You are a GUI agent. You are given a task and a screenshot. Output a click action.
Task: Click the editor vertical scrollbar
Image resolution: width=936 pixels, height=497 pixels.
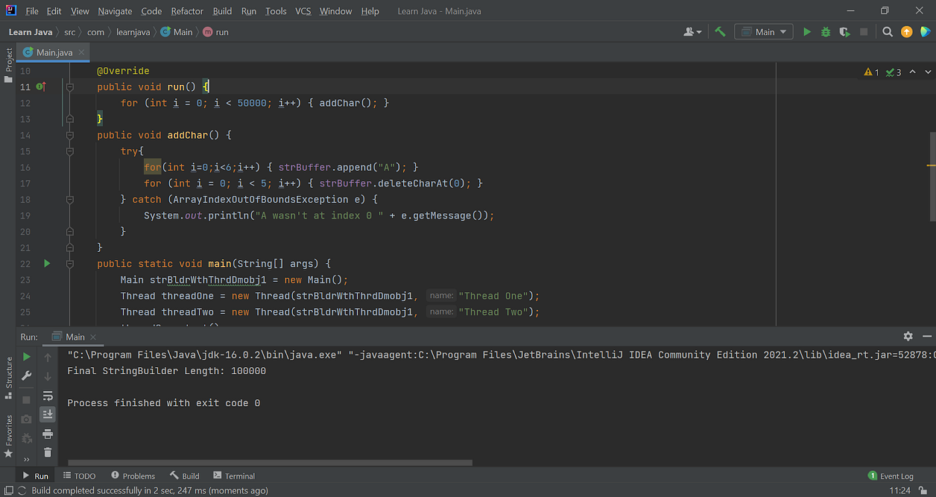[x=933, y=177]
